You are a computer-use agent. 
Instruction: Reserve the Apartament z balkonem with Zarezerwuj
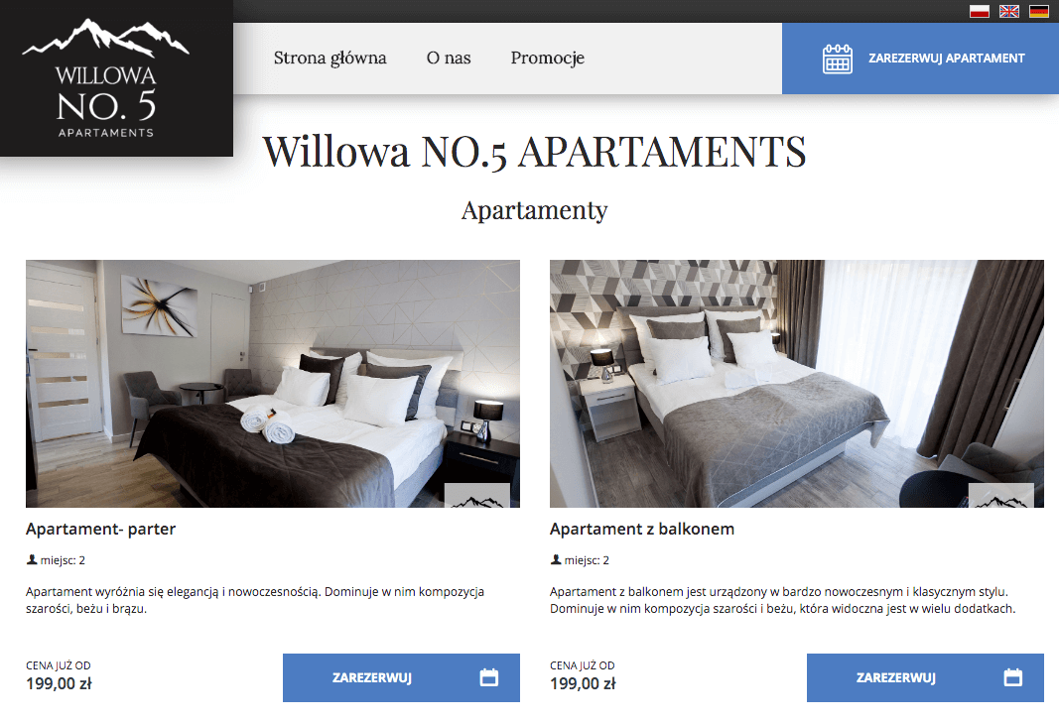coord(925,677)
